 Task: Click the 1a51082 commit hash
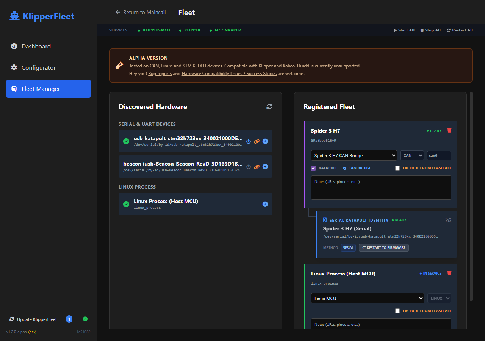tap(83, 332)
